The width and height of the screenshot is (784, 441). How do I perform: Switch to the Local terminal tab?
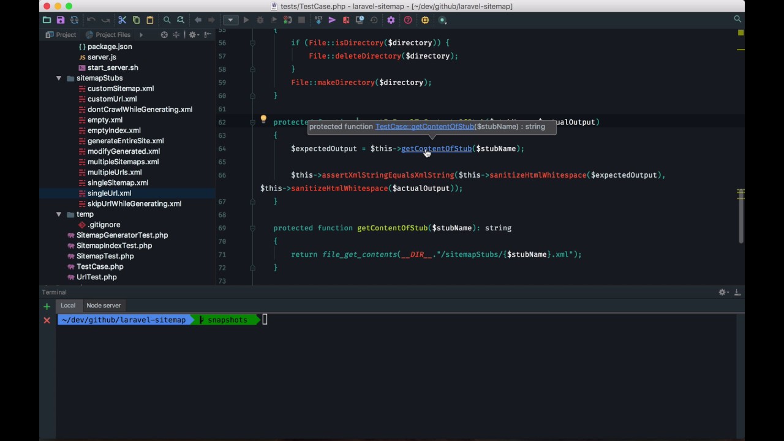(x=68, y=306)
